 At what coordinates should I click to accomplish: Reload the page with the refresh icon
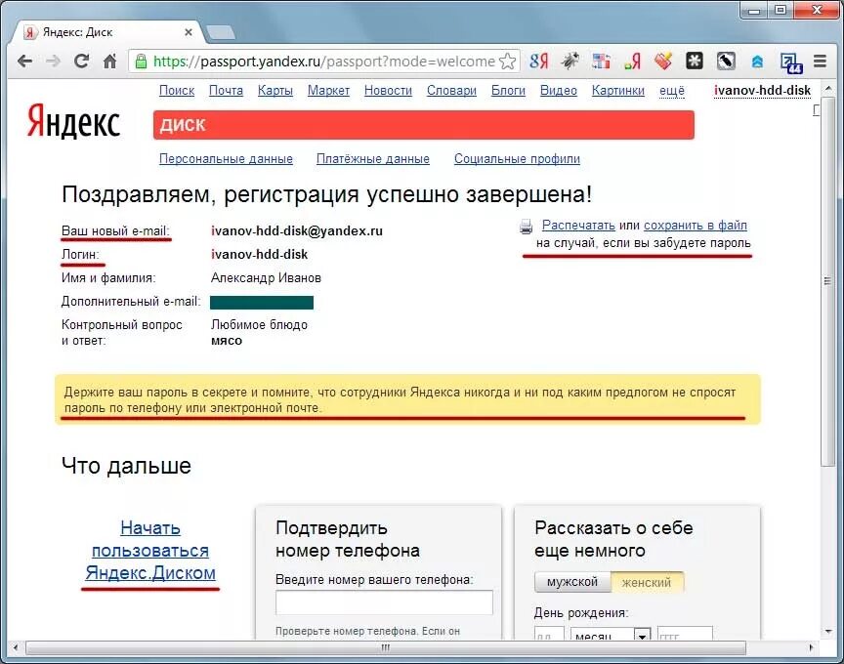(x=81, y=62)
